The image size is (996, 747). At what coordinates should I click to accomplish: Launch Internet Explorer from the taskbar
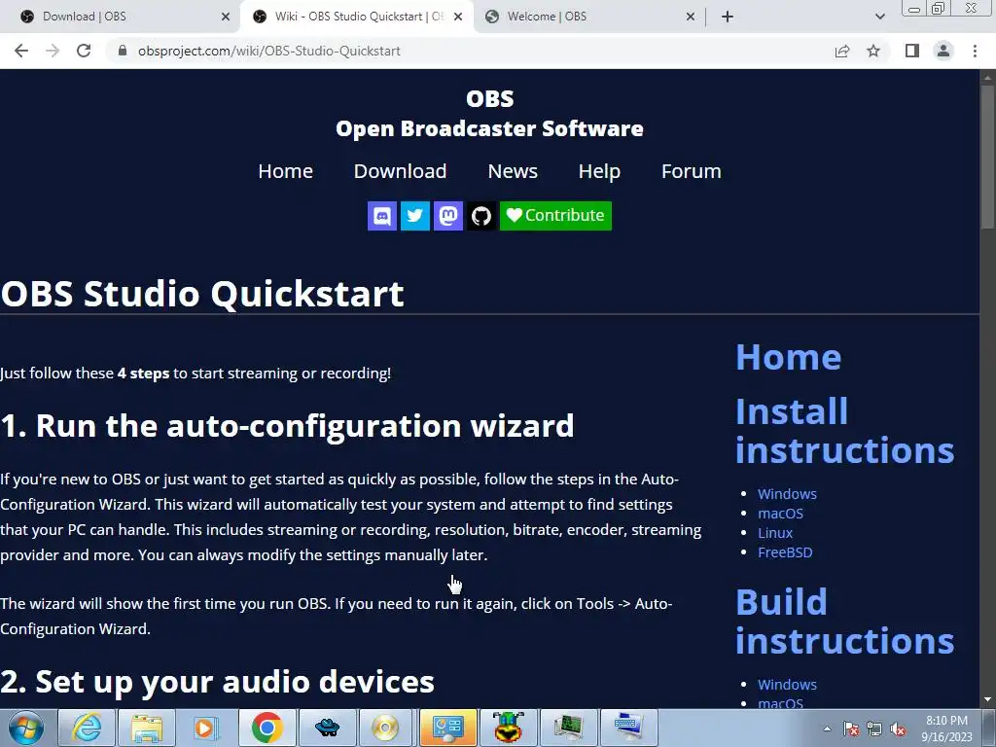(86, 728)
